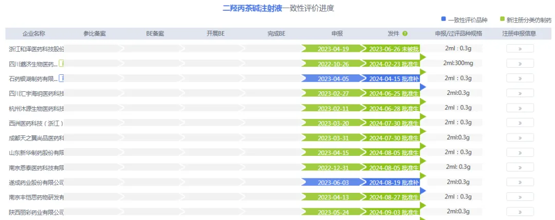This screenshot has width=555, height=220.
Task: Click the blue 2023-06-03 application date bar
Action: click(334, 182)
